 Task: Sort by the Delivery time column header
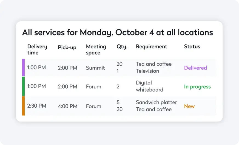pos(37,50)
